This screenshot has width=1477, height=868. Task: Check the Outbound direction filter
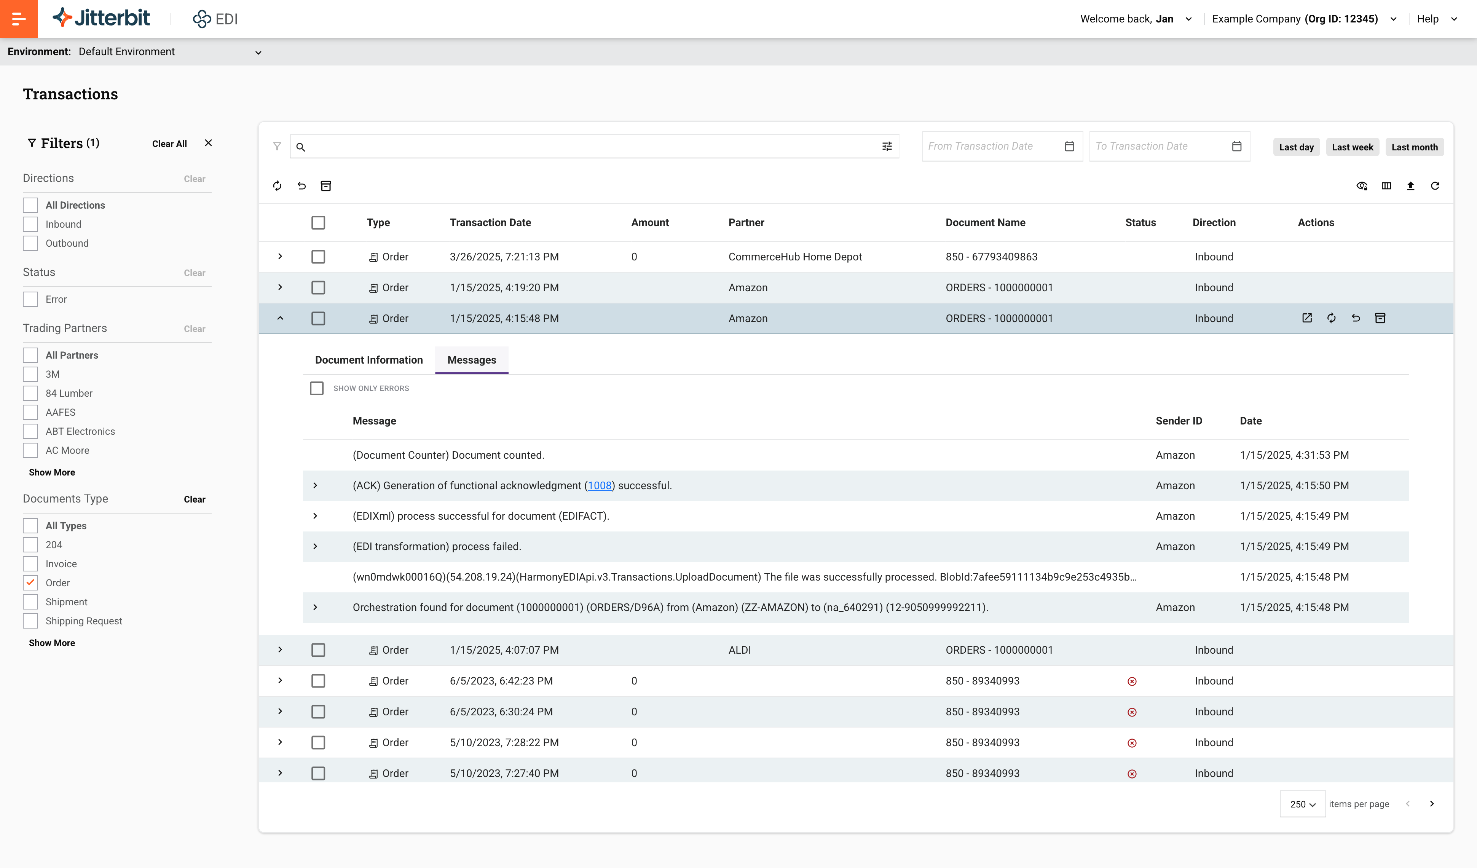(30, 243)
